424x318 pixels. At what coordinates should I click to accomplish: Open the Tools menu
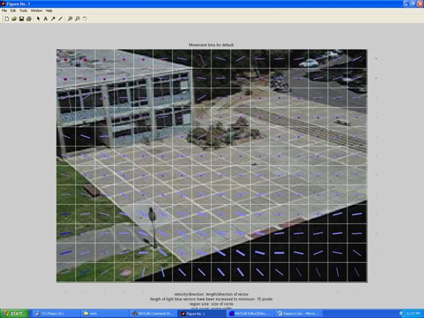tap(24, 10)
